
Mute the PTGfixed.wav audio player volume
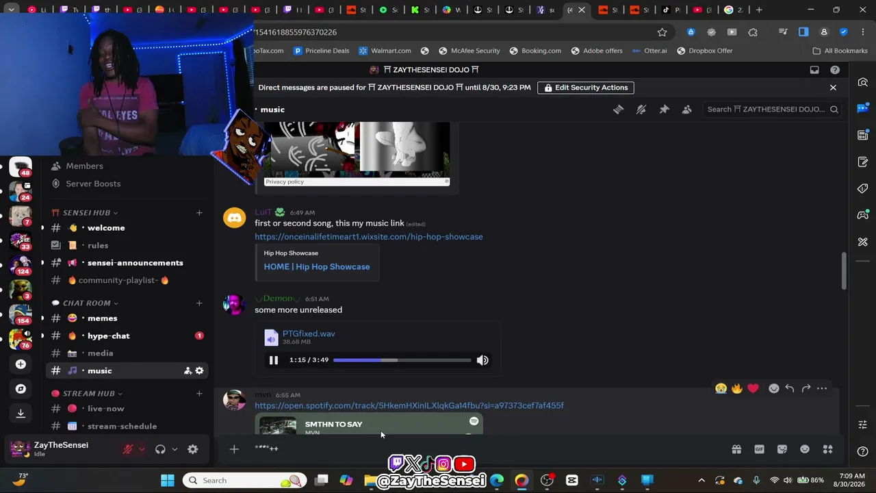482,360
